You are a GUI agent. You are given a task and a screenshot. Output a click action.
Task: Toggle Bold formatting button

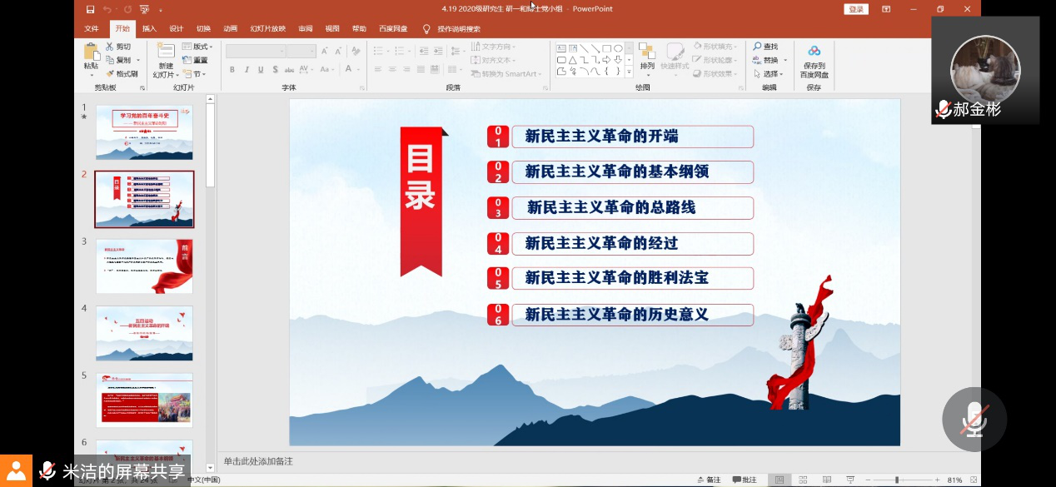point(232,70)
